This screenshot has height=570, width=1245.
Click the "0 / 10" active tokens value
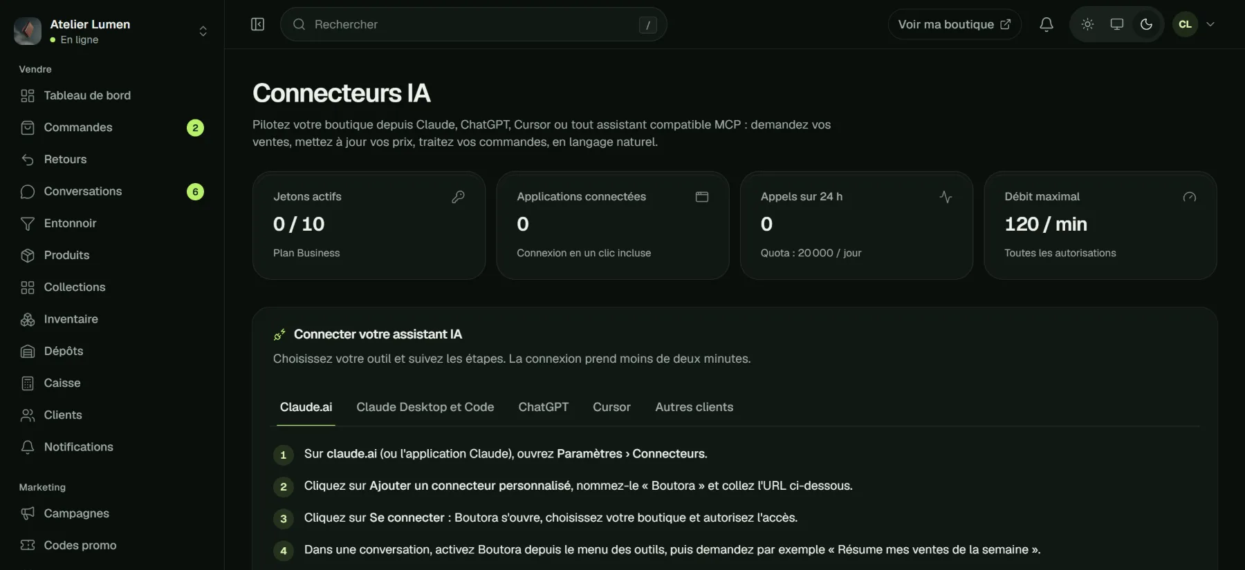(x=299, y=224)
